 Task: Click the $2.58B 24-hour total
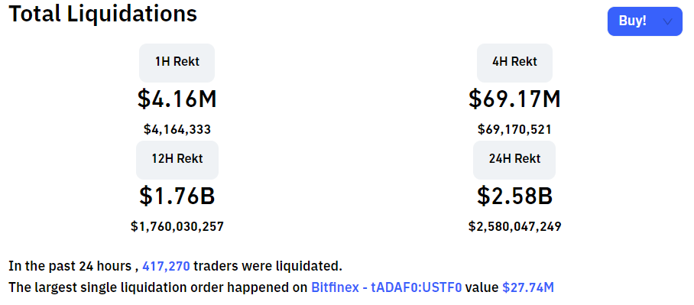[x=514, y=196]
